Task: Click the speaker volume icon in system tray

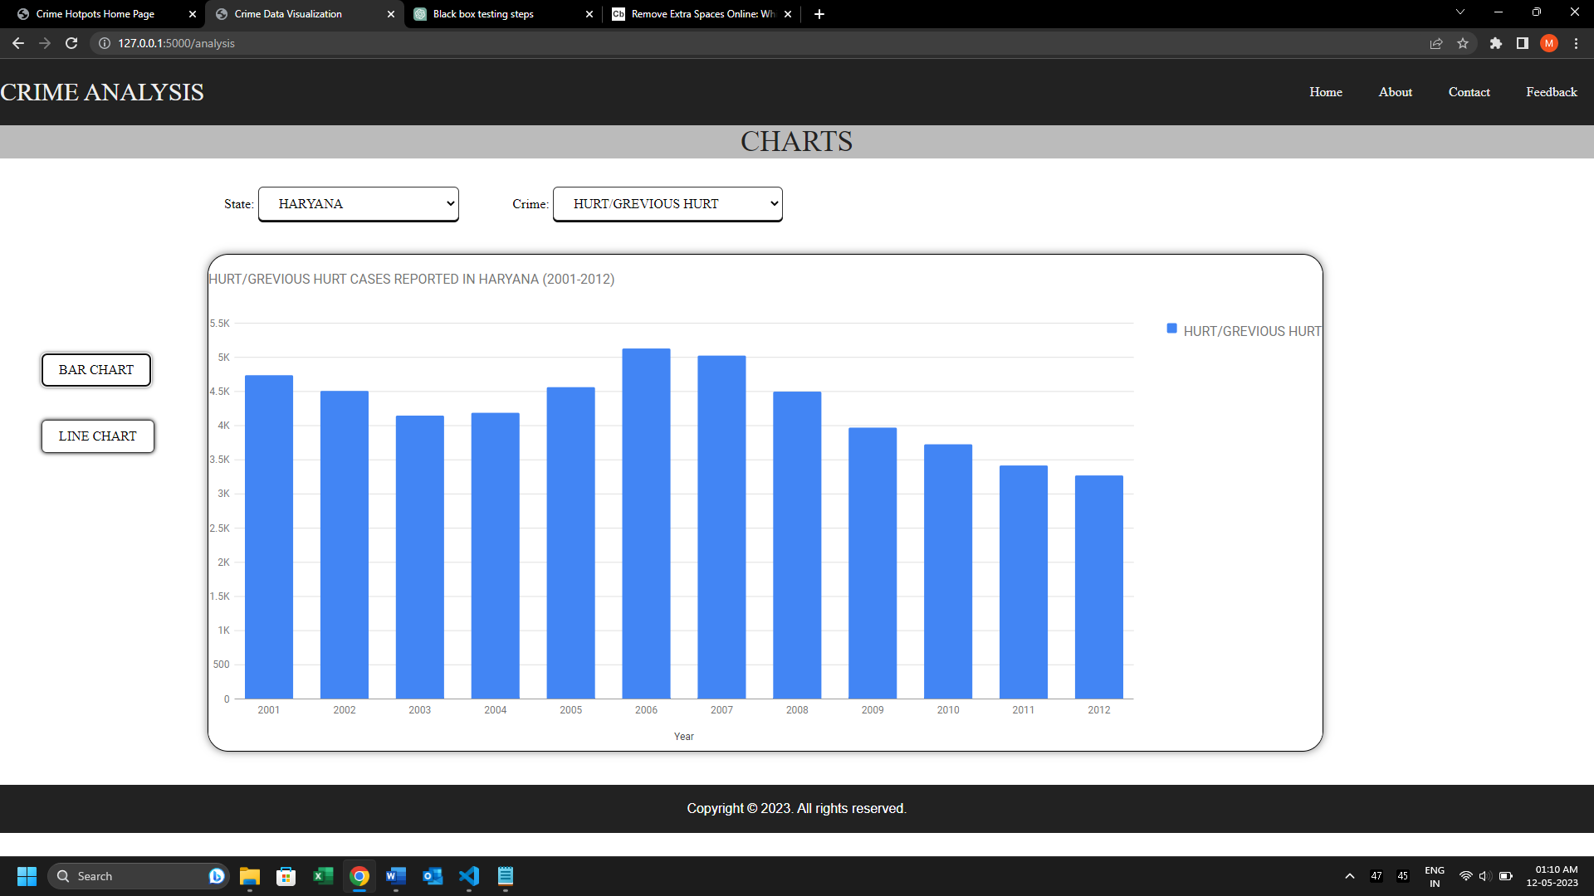Action: click(1484, 875)
